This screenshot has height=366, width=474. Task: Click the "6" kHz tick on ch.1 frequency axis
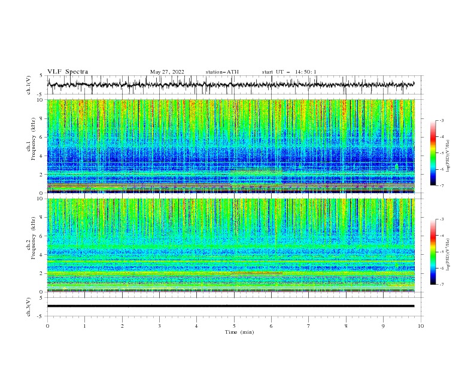(42, 137)
